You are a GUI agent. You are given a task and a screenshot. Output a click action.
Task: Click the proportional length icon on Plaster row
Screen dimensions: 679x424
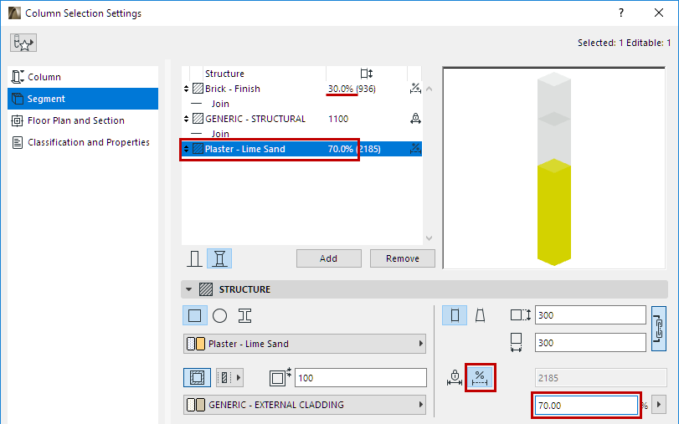(415, 148)
